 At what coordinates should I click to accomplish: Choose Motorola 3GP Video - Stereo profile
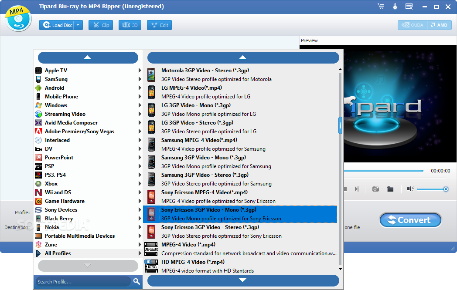point(240,75)
